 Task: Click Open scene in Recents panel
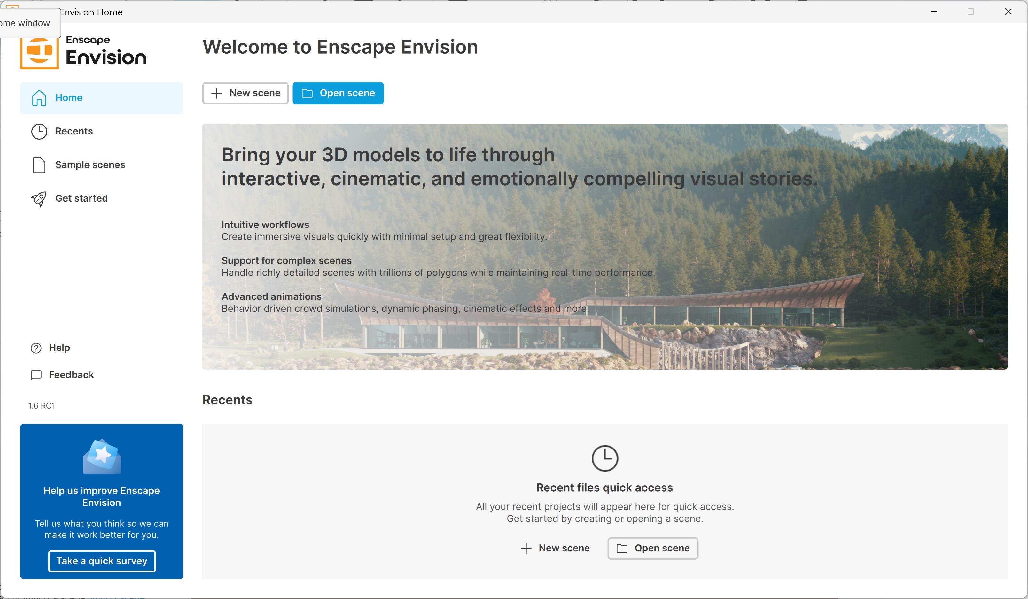(653, 548)
